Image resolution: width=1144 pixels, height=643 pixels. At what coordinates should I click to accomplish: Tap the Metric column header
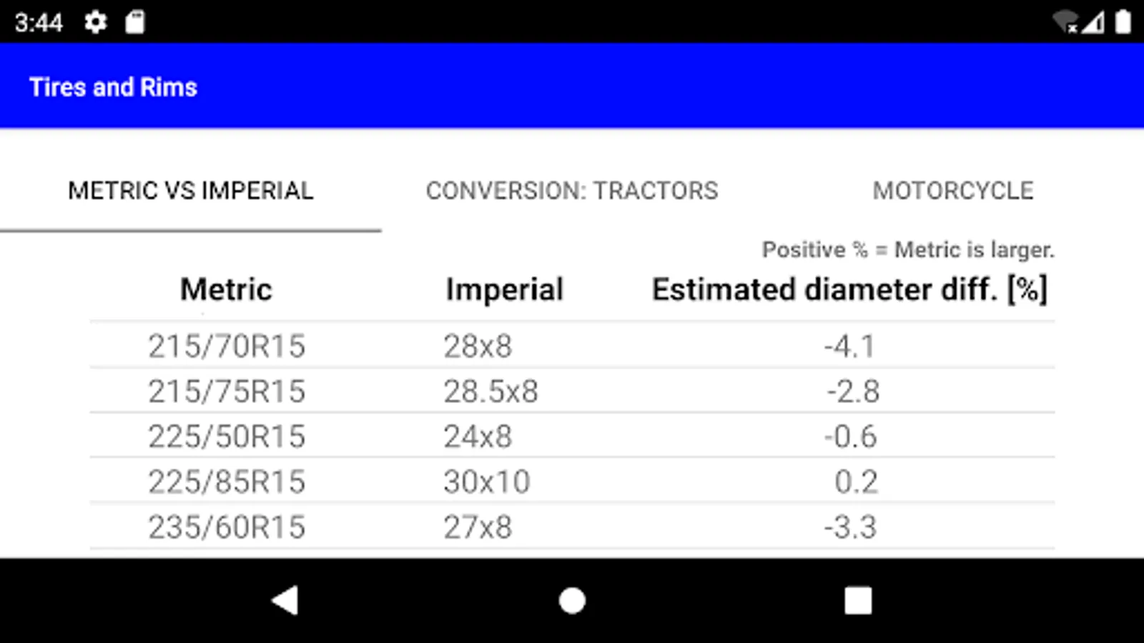(226, 290)
